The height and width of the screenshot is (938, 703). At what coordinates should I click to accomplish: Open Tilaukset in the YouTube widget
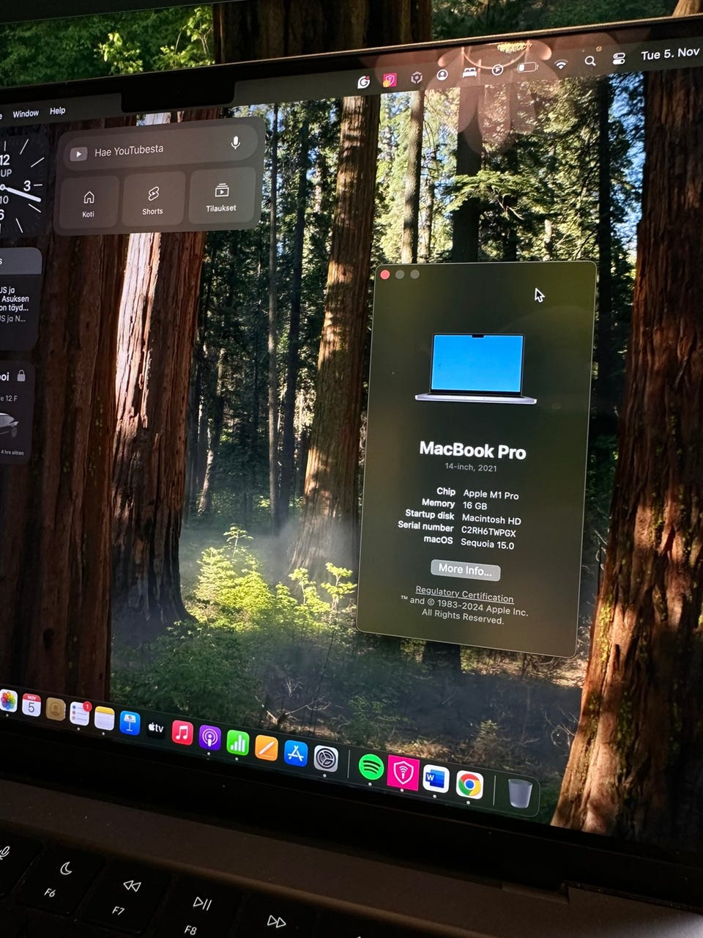pyautogui.click(x=221, y=196)
